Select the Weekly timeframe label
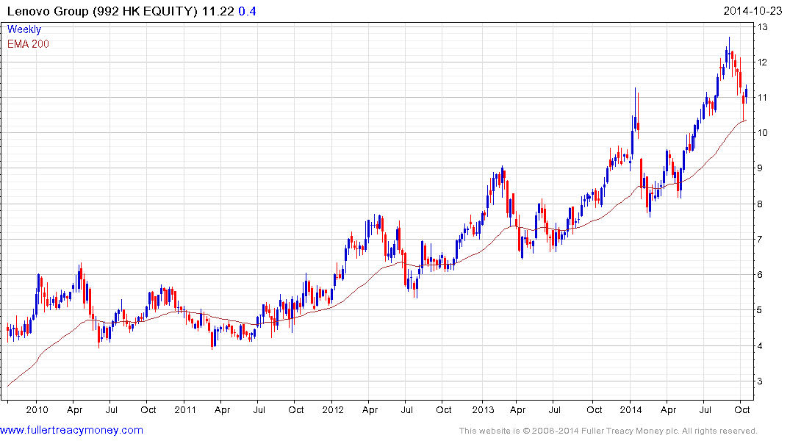This screenshot has width=790, height=441. (x=24, y=30)
